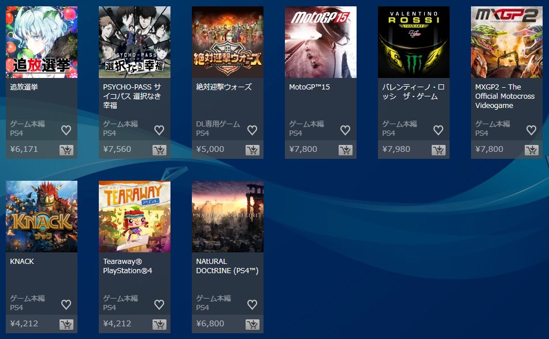This screenshot has width=549, height=339.
Task: Add KNACK to the shopping cart
Action: click(66, 325)
